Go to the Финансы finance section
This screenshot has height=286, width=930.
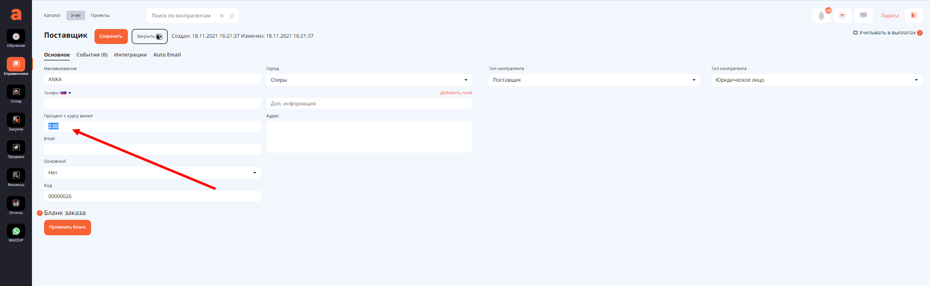click(16, 176)
